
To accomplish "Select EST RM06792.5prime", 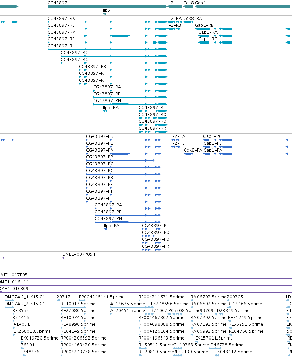I will pyautogui.click(x=208, y=297).
